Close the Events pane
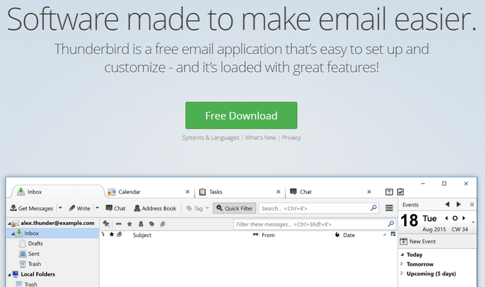The height and width of the screenshot is (287, 485). tap(472, 205)
